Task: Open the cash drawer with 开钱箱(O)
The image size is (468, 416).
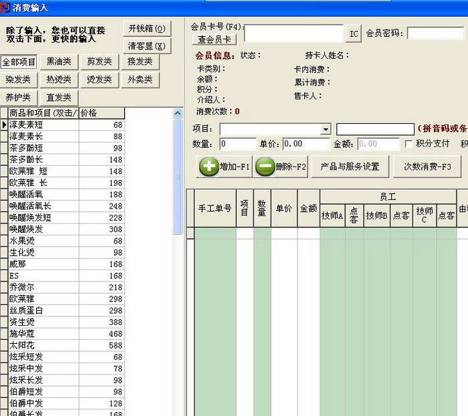Action: point(147,29)
